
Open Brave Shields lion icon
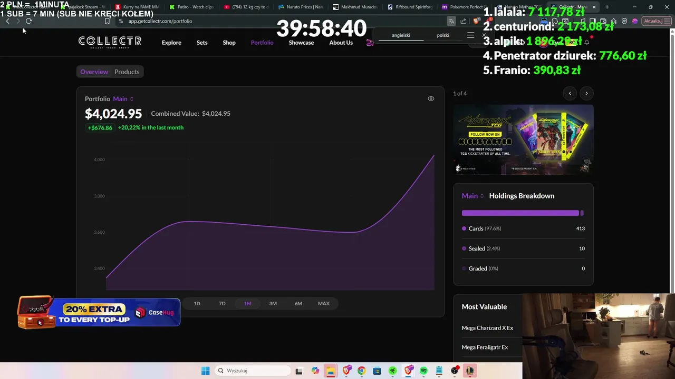tap(475, 21)
